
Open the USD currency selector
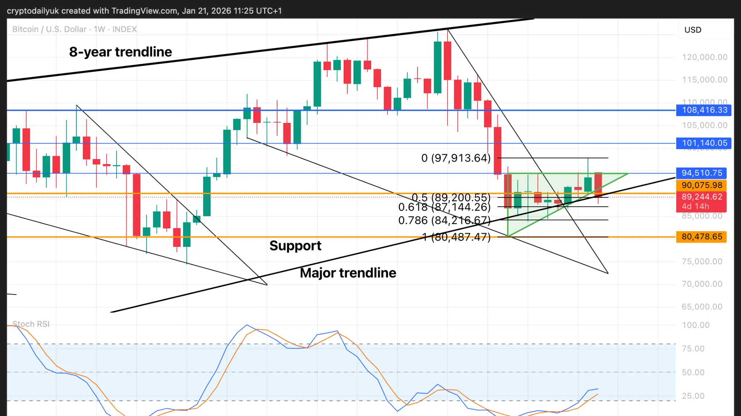point(693,30)
